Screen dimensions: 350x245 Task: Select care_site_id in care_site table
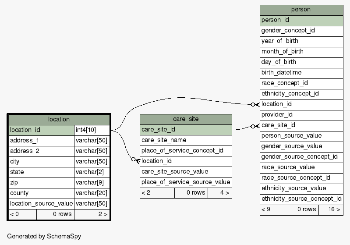(x=186, y=130)
